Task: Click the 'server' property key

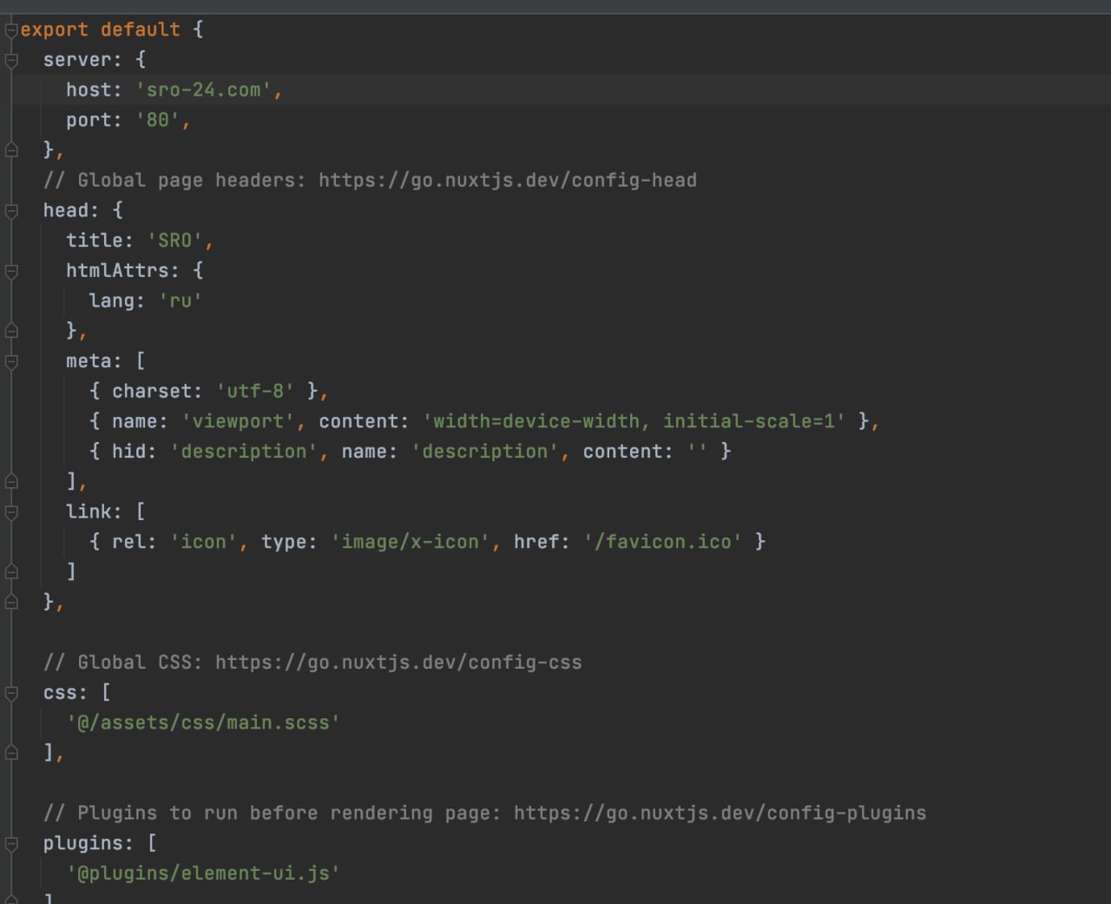Action: click(77, 60)
